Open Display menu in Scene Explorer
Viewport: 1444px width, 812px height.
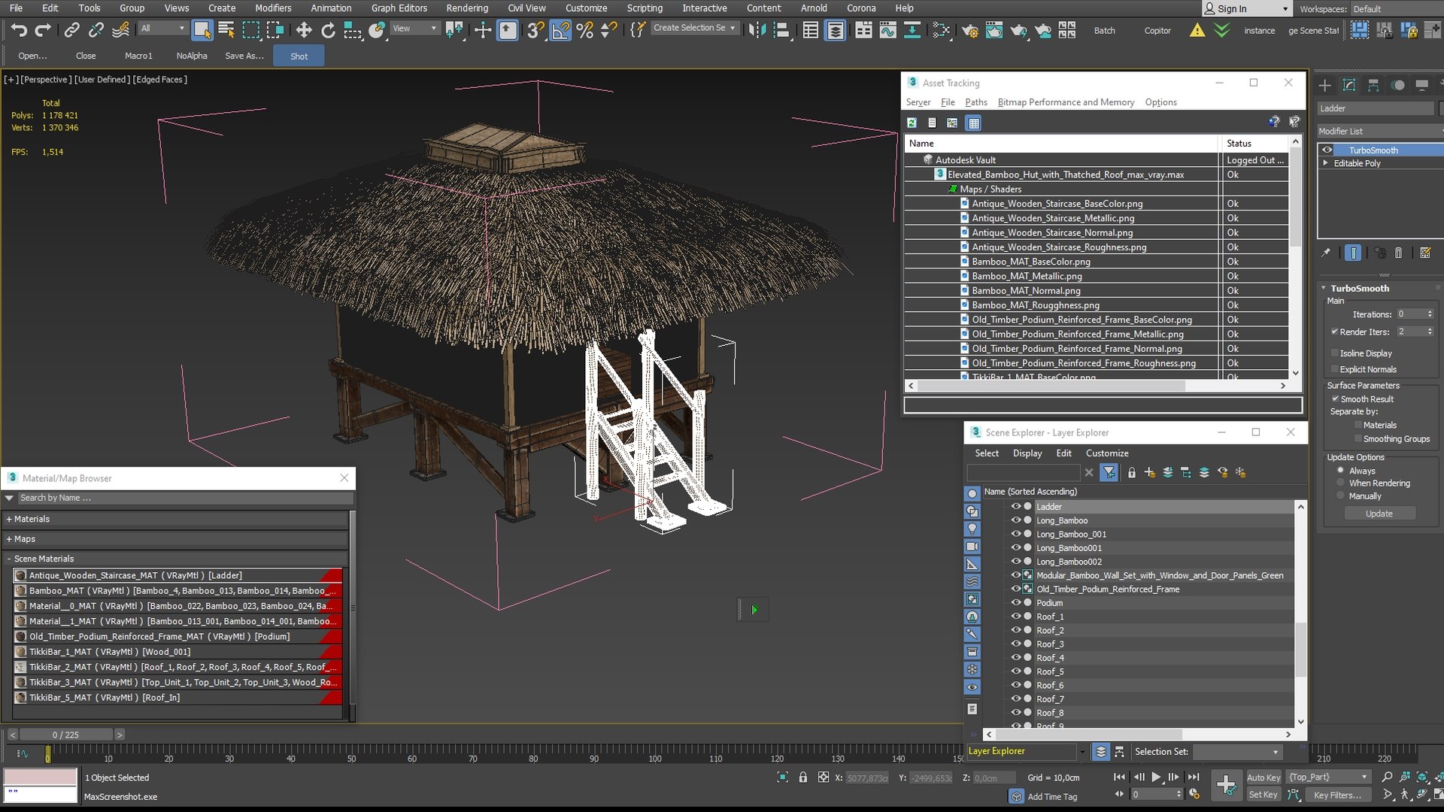click(1027, 453)
